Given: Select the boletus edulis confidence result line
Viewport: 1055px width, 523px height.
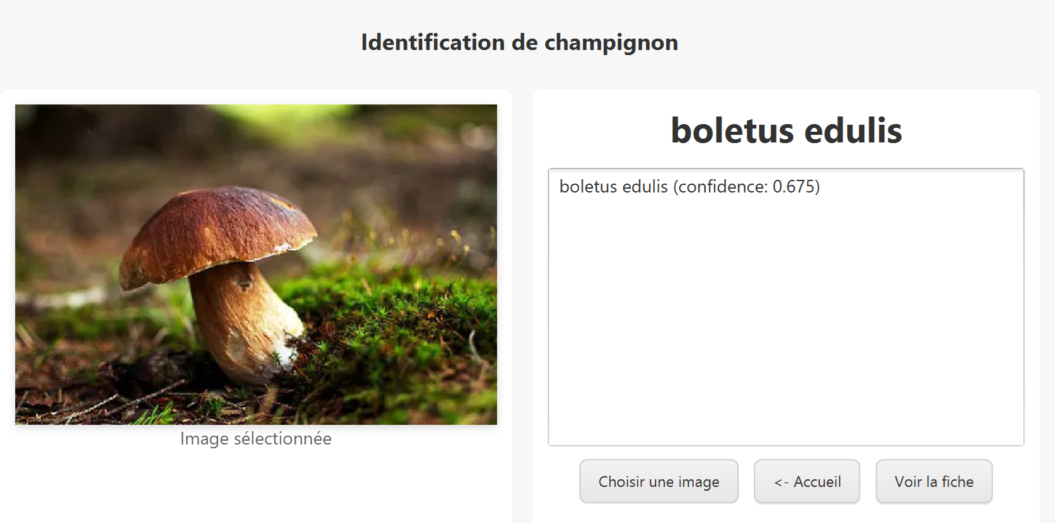Looking at the screenshot, I should (689, 187).
